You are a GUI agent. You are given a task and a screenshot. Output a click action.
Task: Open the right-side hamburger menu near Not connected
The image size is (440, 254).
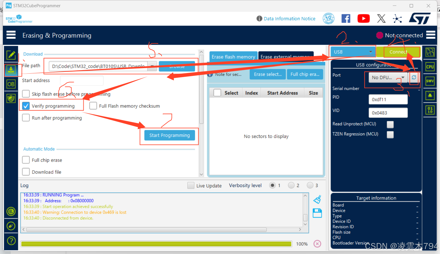tap(431, 35)
